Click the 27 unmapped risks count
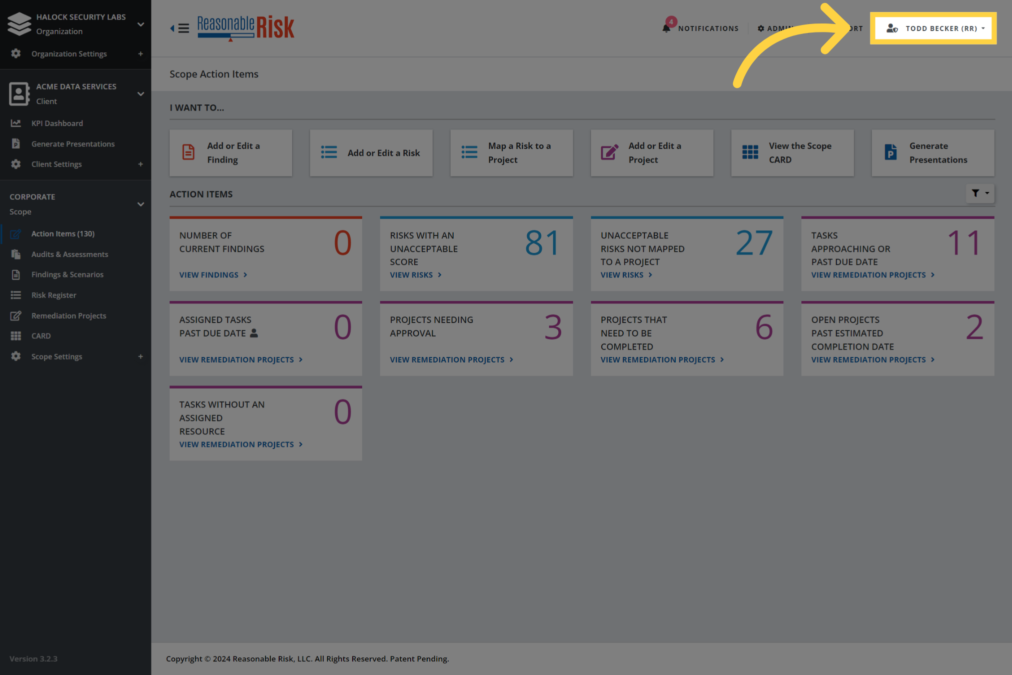This screenshot has height=675, width=1012. [754, 243]
